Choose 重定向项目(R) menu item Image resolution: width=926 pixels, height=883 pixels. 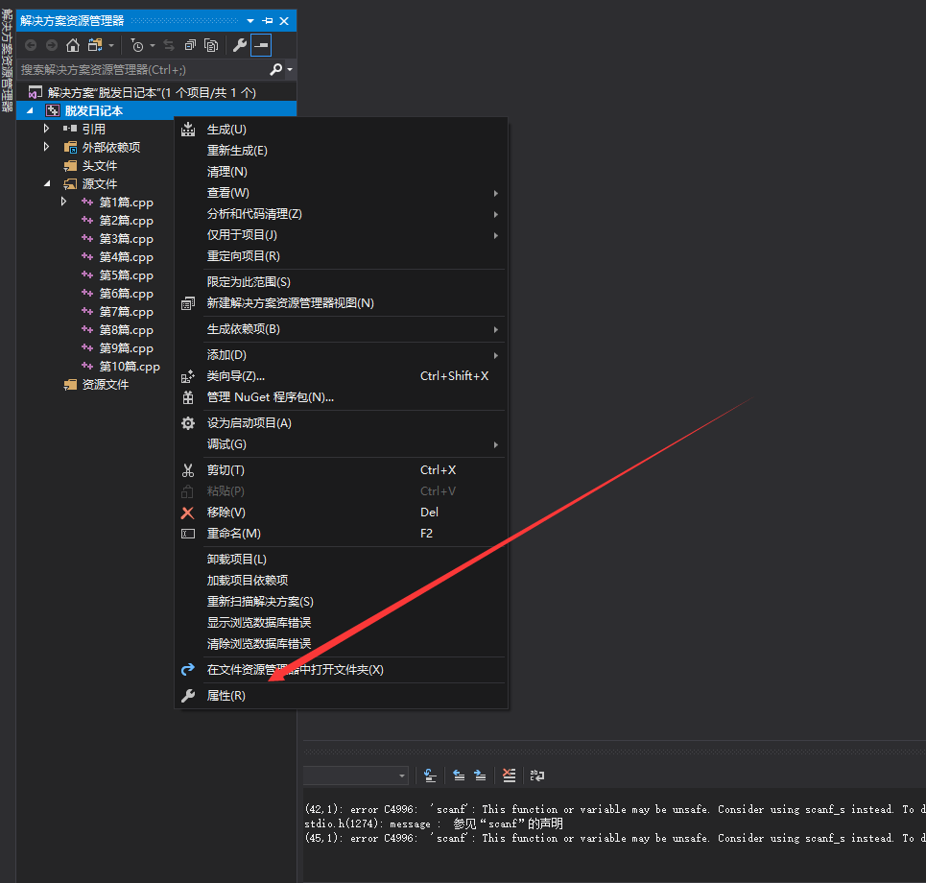[x=341, y=256]
